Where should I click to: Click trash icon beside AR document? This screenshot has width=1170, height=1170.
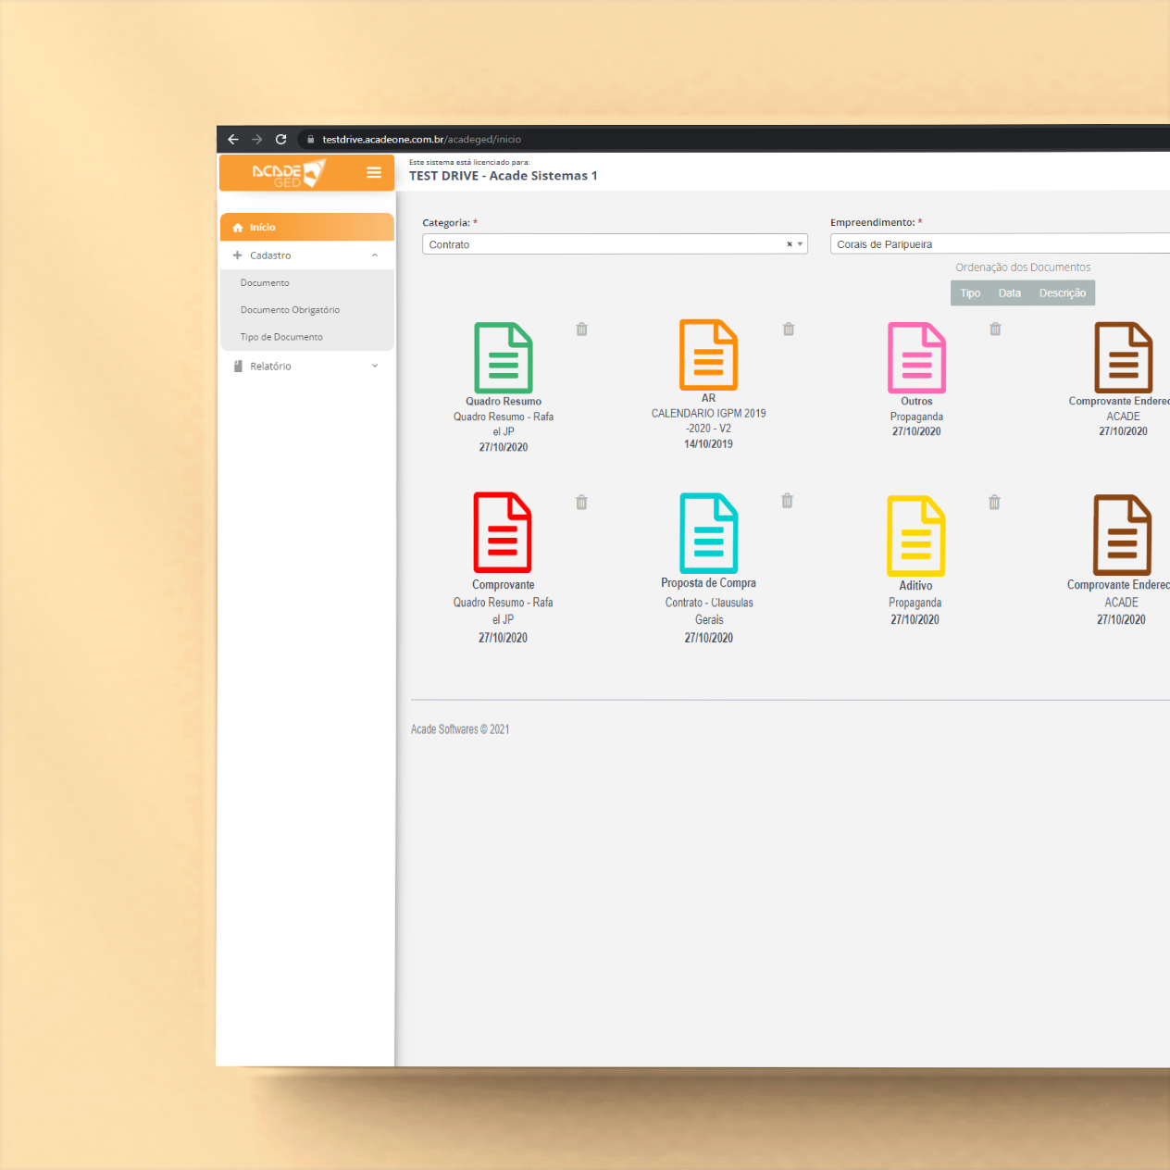(x=789, y=330)
